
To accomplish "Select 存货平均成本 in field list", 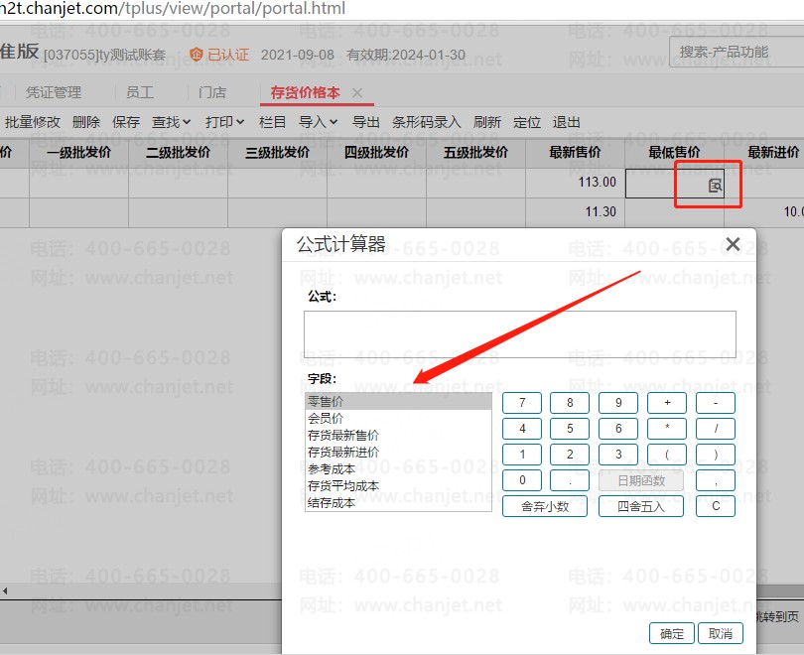I will pos(398,486).
